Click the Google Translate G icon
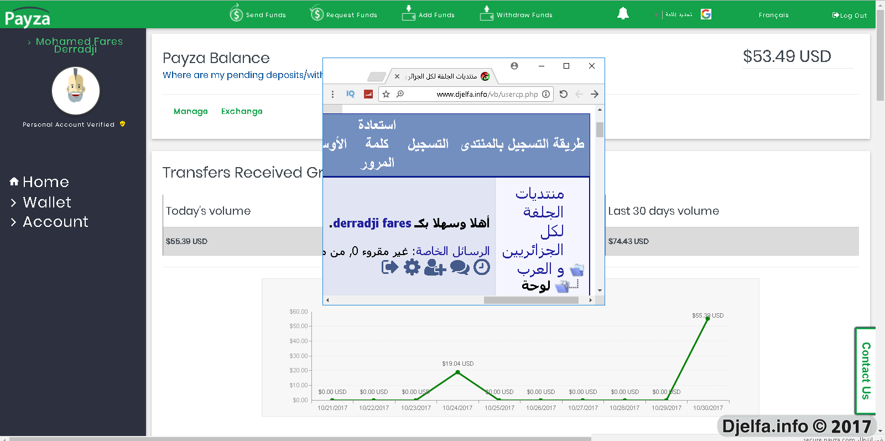885x441 pixels. [706, 14]
